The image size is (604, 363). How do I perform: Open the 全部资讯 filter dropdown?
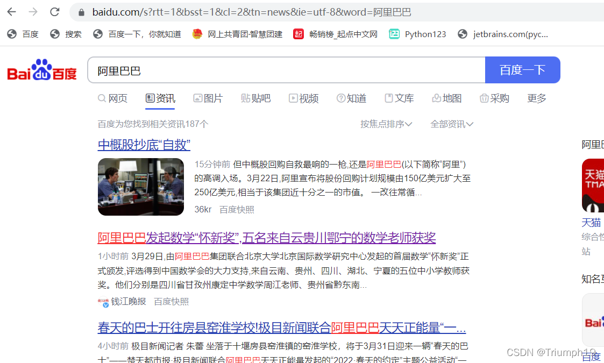pyautogui.click(x=451, y=124)
